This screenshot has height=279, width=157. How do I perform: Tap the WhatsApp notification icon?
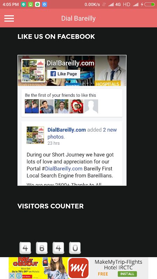tap(37, 5)
